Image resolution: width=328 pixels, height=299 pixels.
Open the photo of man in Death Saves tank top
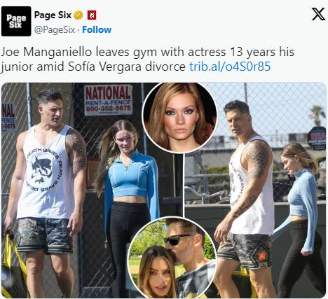[x=92, y=190]
